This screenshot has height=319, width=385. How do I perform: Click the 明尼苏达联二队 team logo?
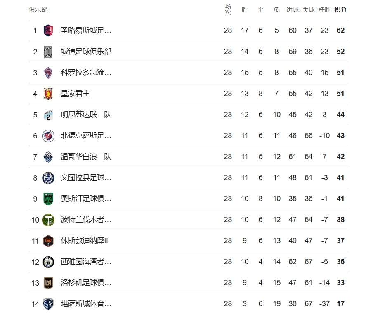[48, 115]
